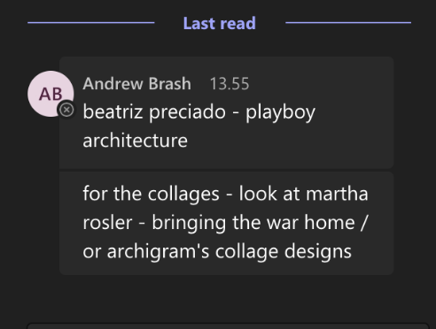Click the phrase bringing the war home
The image size is (436, 329).
point(253,223)
